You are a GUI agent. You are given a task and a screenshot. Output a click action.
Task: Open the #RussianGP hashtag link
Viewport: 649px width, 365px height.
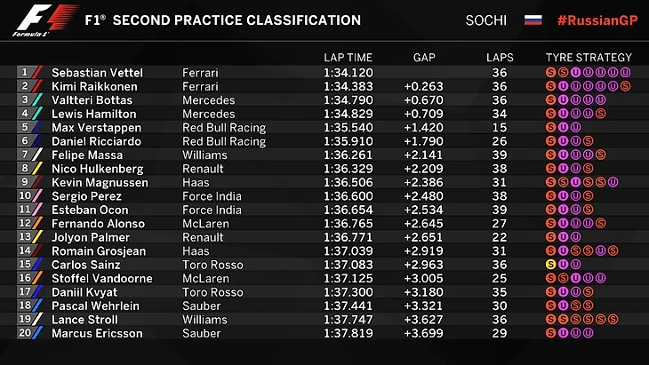[x=595, y=20]
